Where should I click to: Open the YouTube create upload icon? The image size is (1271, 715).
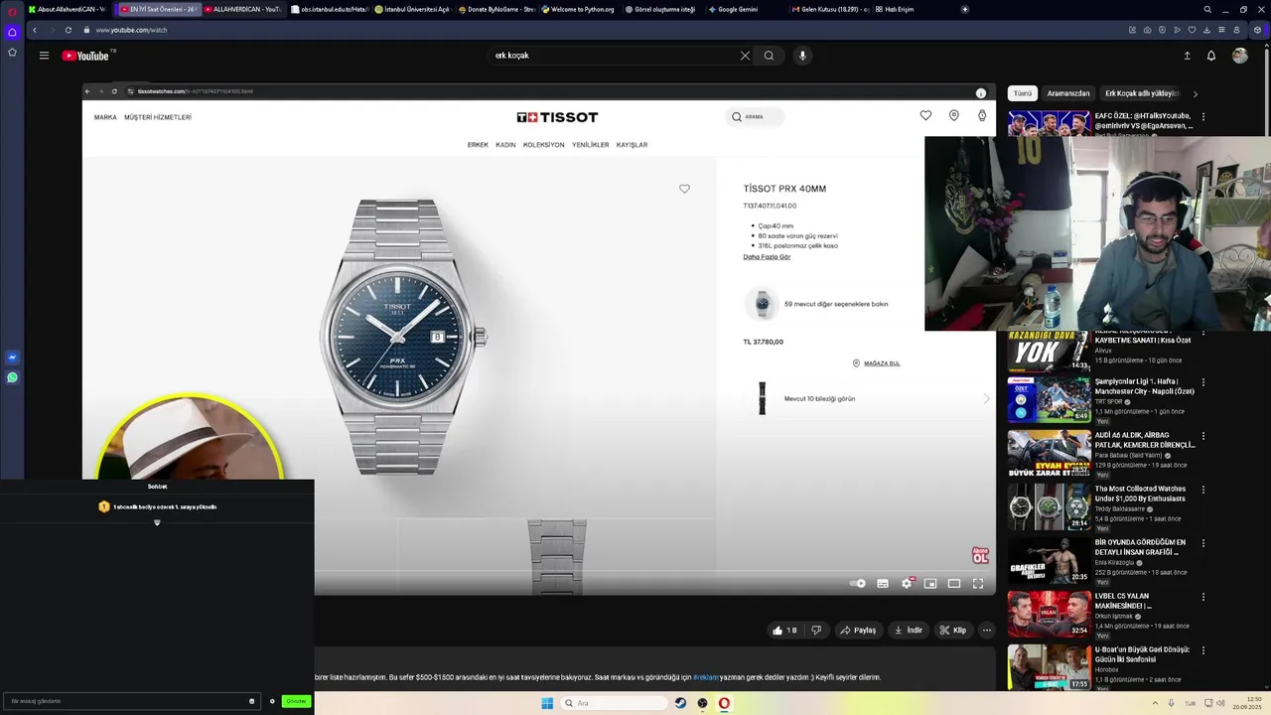coord(1187,56)
